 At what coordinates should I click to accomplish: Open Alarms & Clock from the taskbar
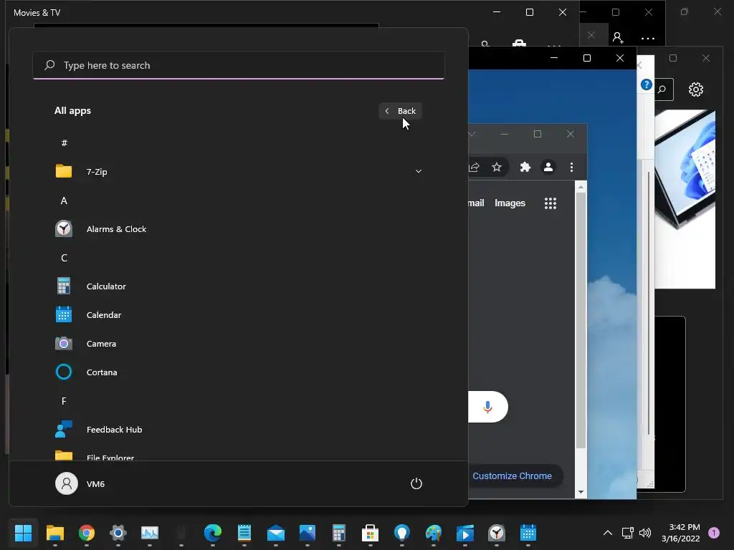click(x=497, y=533)
